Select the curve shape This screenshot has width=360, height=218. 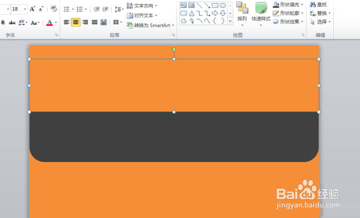click(207, 21)
